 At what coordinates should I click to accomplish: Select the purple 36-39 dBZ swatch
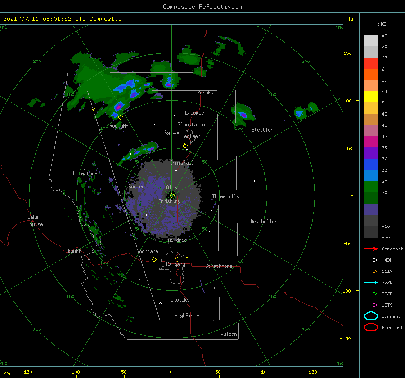(x=371, y=153)
